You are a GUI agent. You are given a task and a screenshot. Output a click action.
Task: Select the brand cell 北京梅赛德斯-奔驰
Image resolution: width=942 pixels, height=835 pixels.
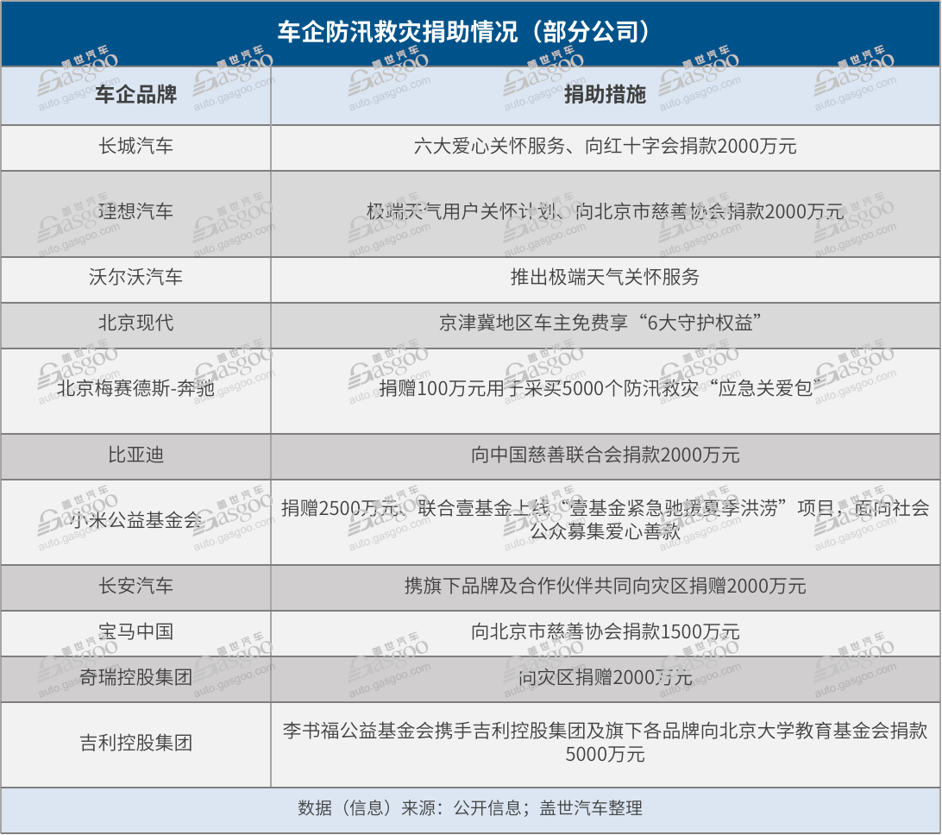tap(135, 389)
